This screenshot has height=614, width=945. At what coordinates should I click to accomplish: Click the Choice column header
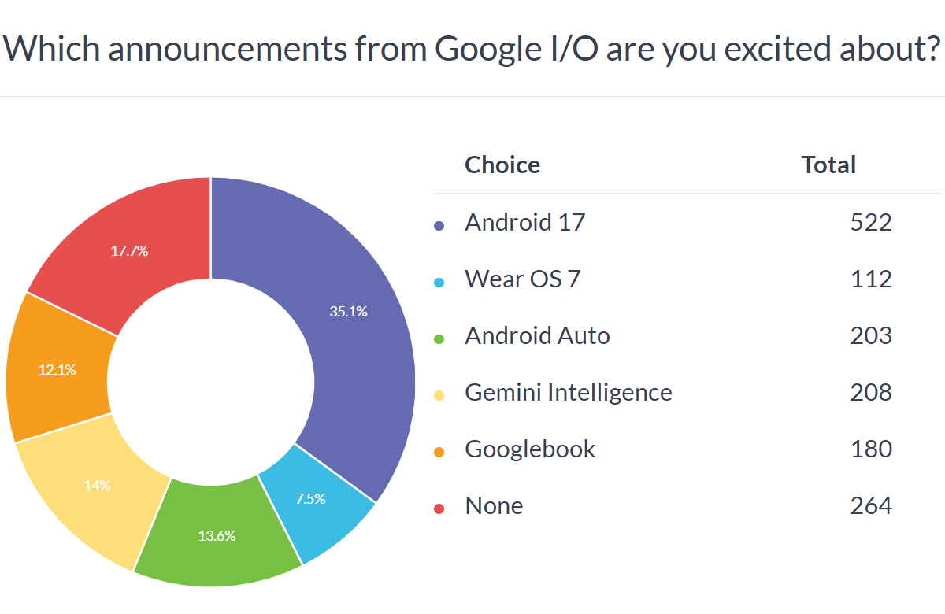[x=502, y=165]
